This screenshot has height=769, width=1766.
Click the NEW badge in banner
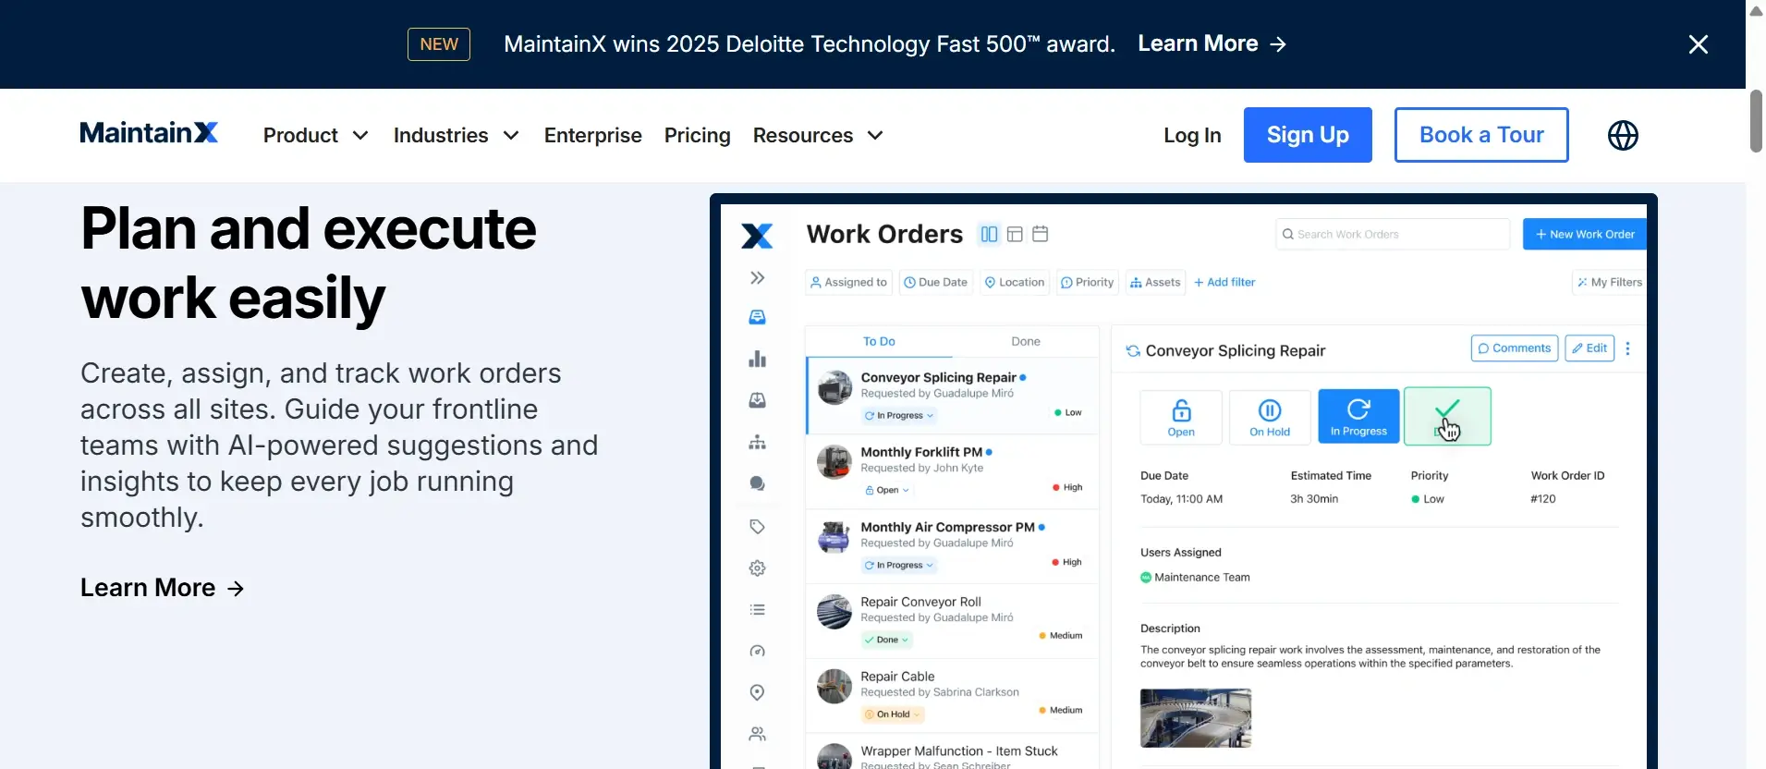(x=439, y=44)
